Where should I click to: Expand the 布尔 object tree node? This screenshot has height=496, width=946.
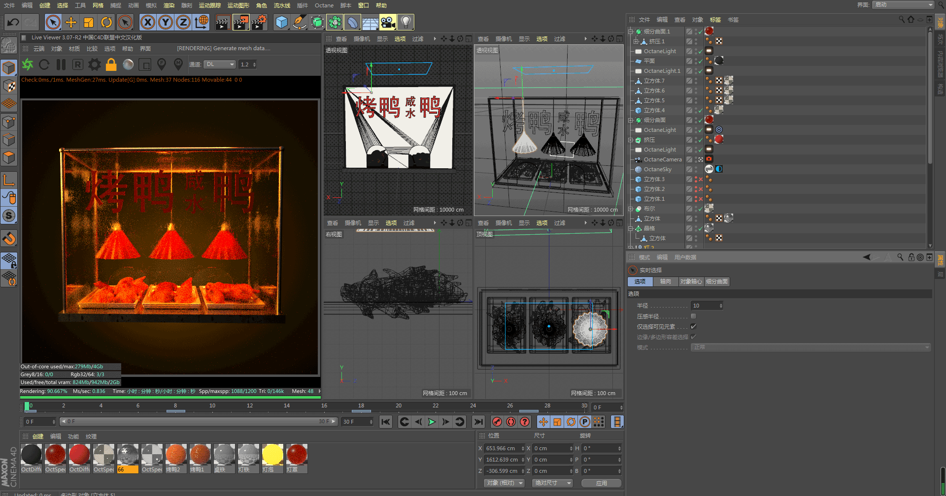point(630,209)
